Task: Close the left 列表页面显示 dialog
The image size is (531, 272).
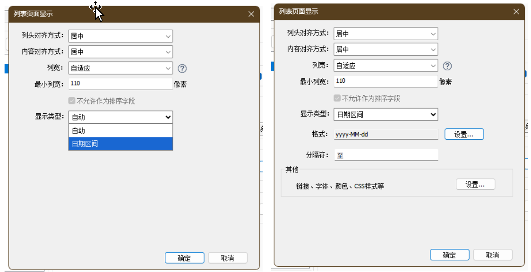Action: pos(251,14)
